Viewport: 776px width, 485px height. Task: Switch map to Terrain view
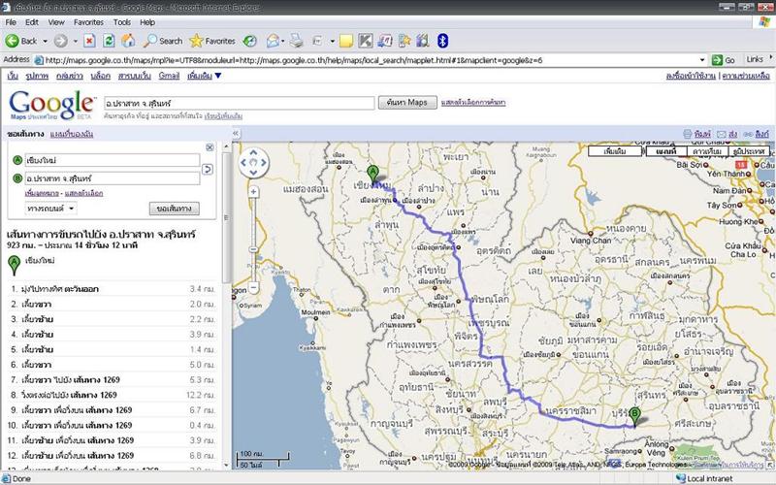pyautogui.click(x=748, y=152)
